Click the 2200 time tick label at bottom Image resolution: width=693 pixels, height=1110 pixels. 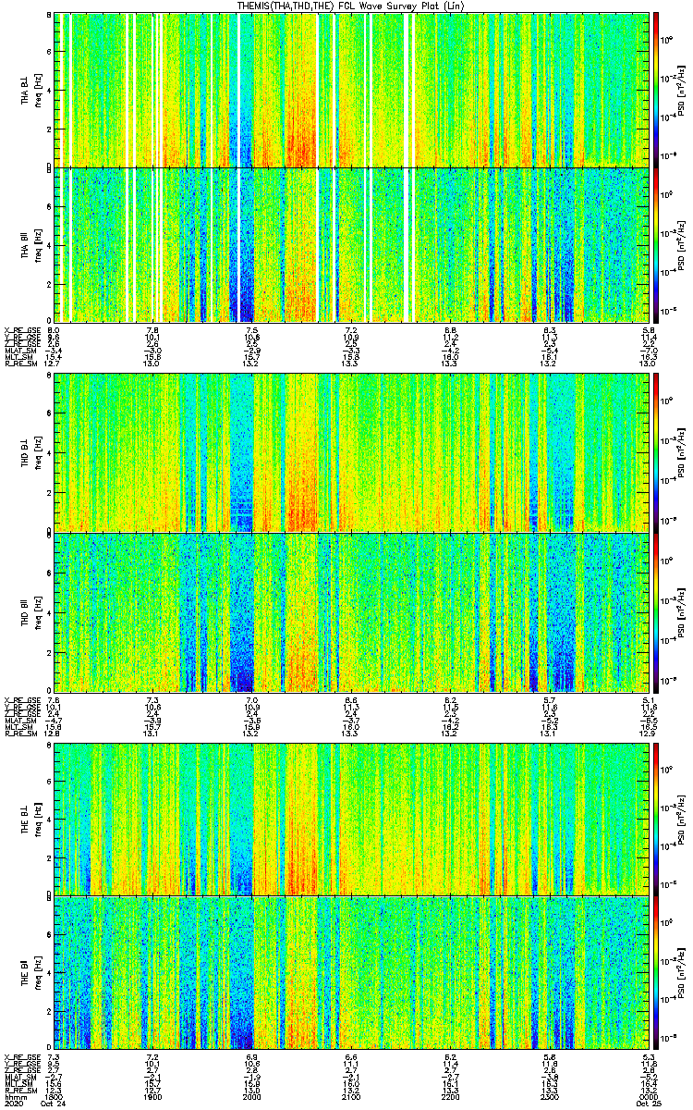click(x=451, y=1096)
